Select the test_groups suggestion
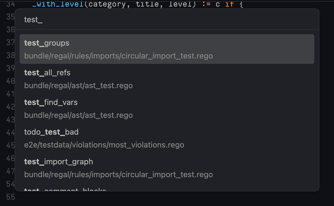The width and height of the screenshot is (334, 206). (x=47, y=43)
